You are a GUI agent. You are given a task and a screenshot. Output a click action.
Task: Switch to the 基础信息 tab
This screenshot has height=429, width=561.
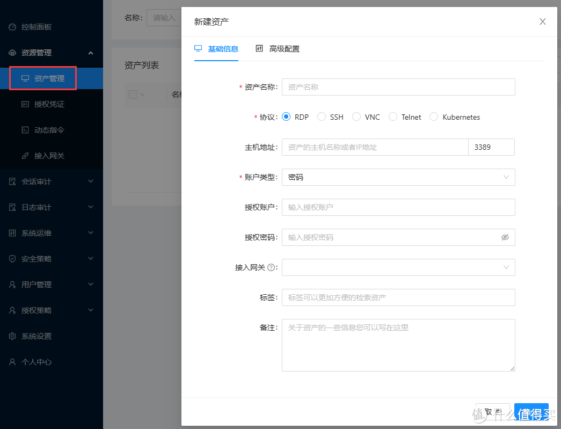(216, 49)
